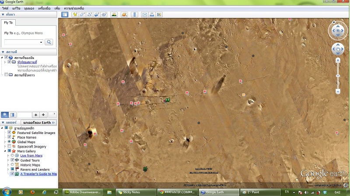Click the green Traveler's Guide icon near map center
350x196 pixels.
(x=168, y=100)
